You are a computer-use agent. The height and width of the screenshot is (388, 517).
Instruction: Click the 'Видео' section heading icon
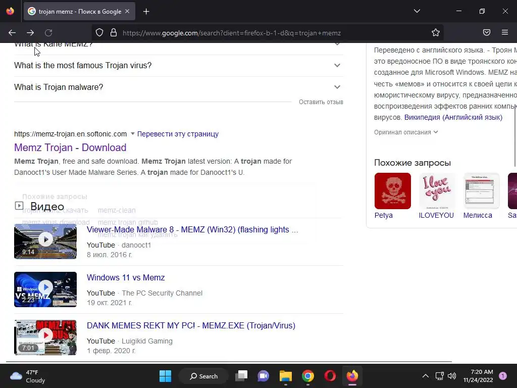[19, 206]
